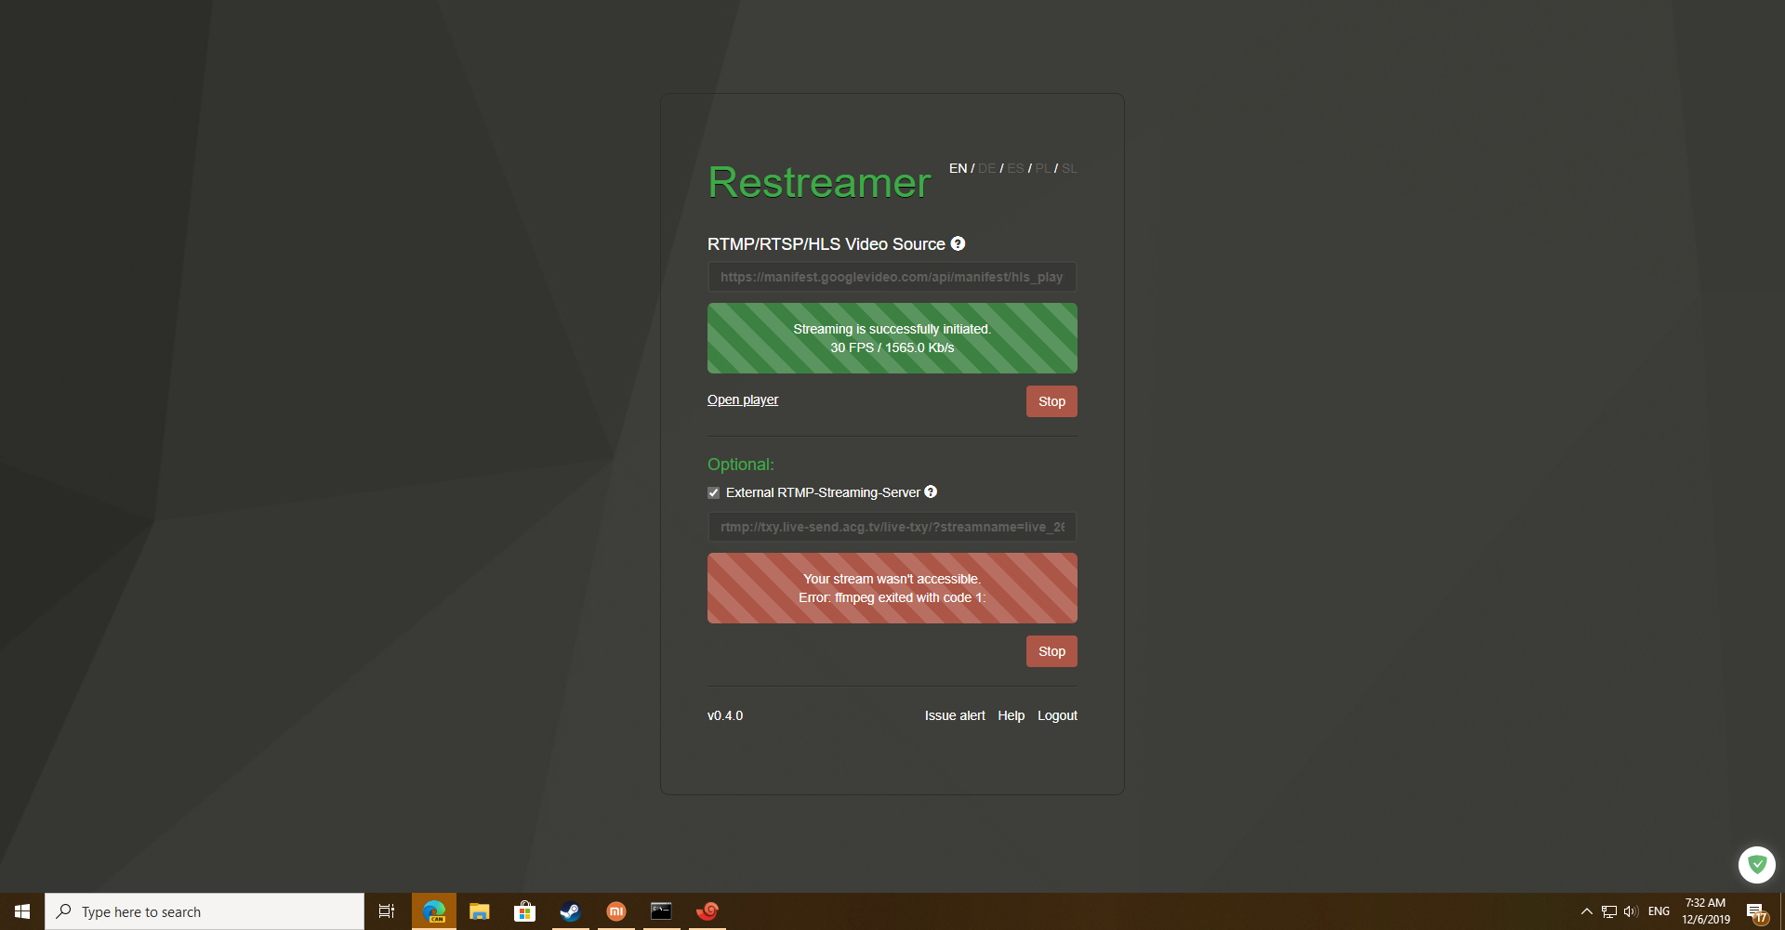Click the external RTMP server URL field
This screenshot has height=930, width=1785.
click(x=892, y=527)
